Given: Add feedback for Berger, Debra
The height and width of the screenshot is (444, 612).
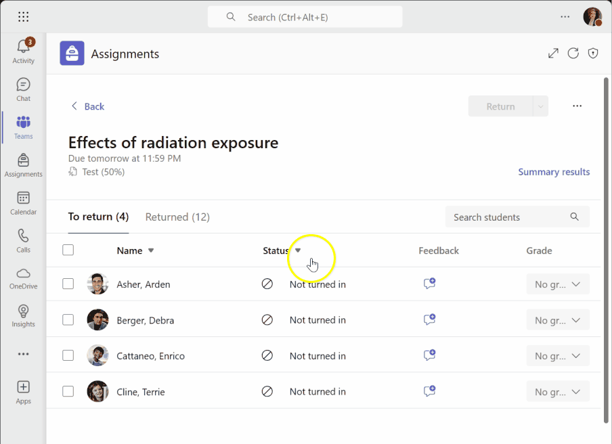Looking at the screenshot, I should (429, 319).
